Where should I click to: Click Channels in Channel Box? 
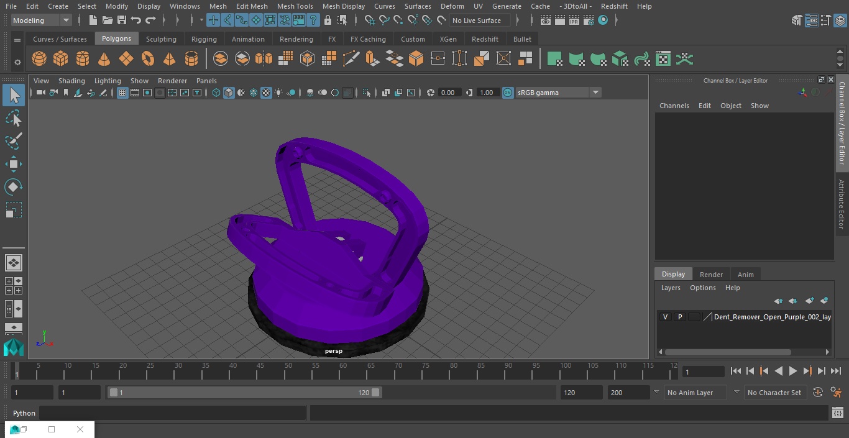coord(674,106)
